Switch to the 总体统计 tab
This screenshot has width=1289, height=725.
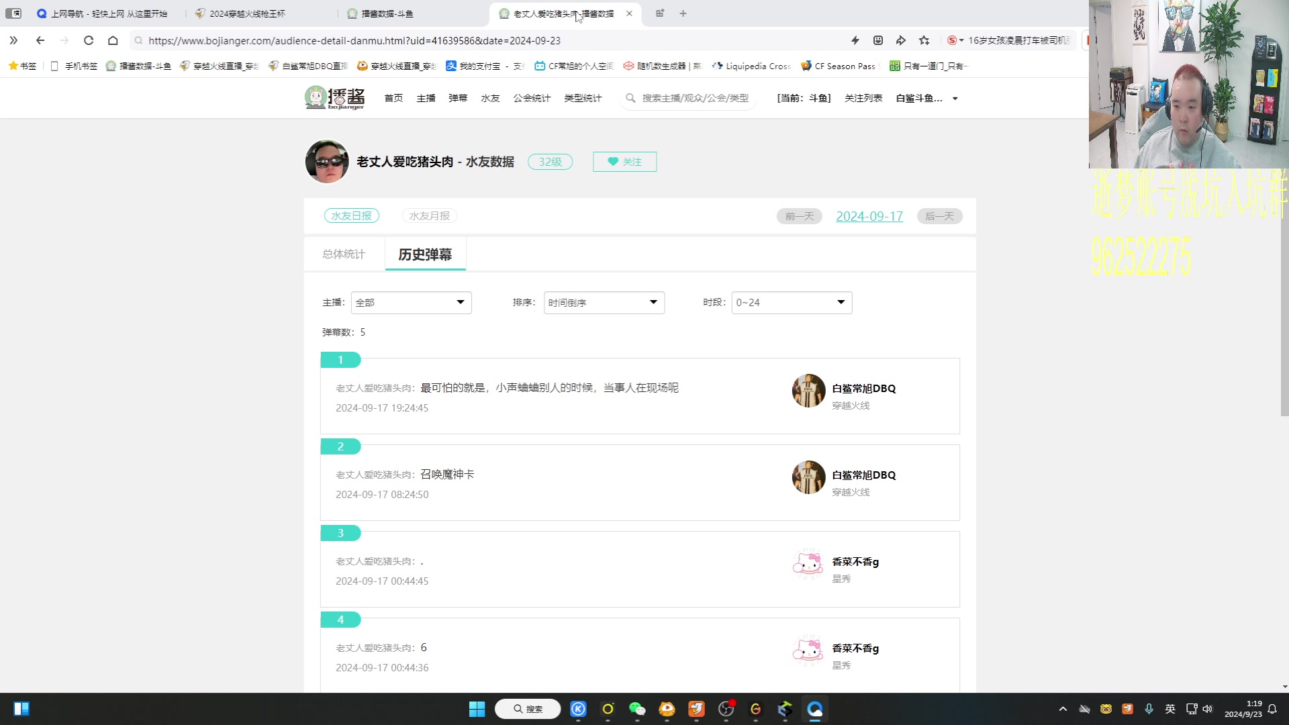(x=344, y=254)
